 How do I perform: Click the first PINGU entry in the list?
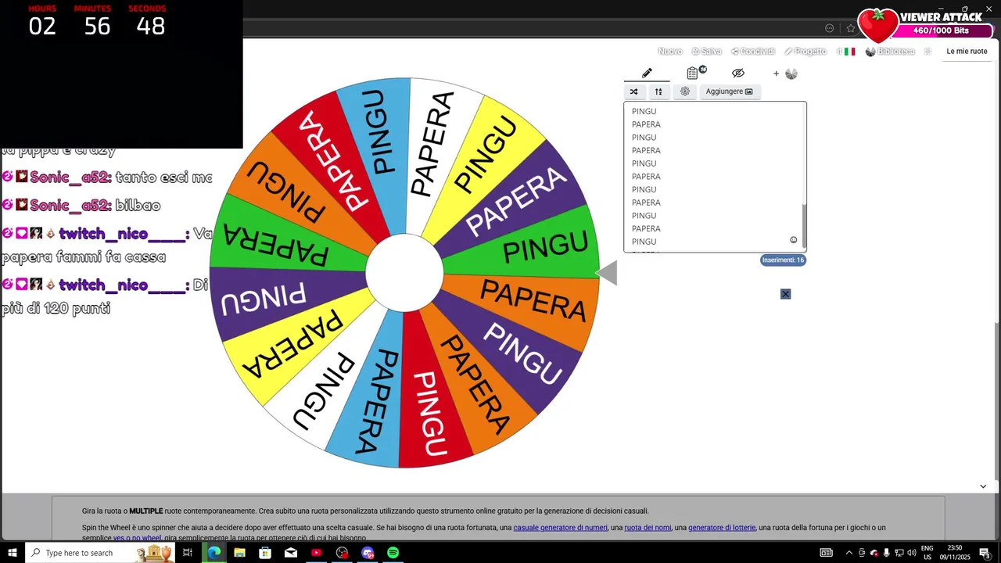pyautogui.click(x=644, y=112)
